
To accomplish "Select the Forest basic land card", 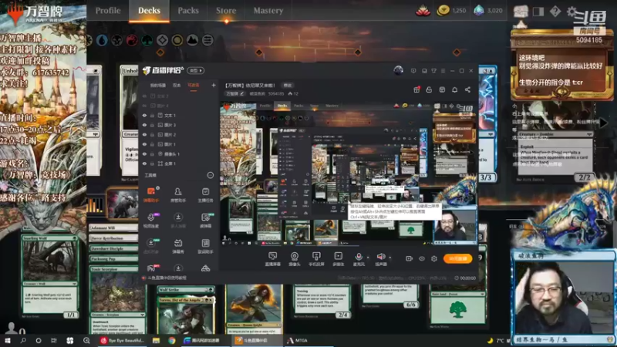I will 457,308.
